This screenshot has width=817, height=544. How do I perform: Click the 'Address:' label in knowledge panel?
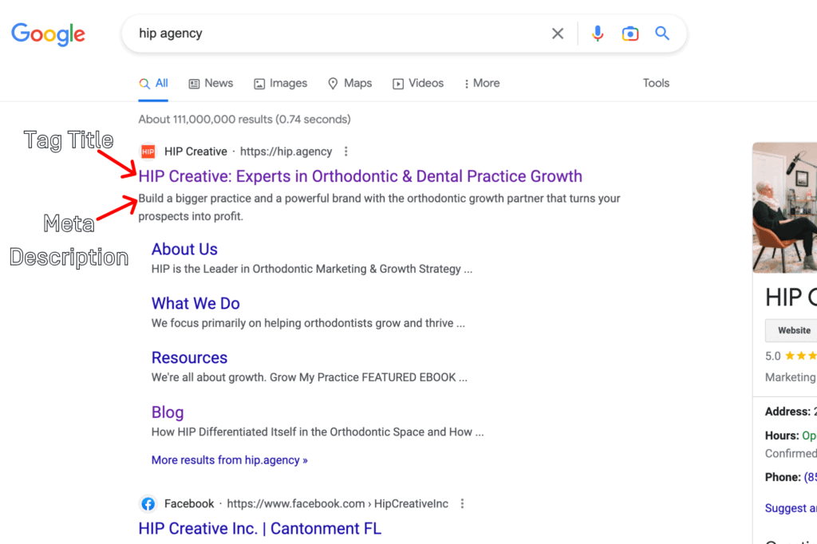click(787, 412)
